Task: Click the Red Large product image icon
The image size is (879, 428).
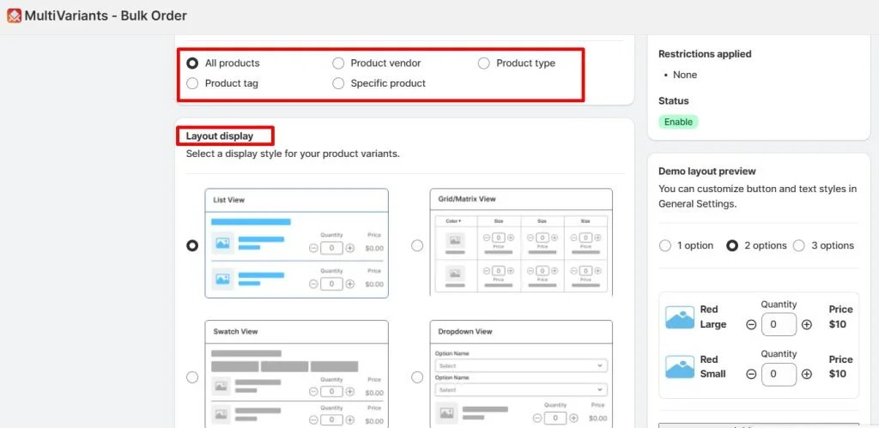Action: [x=680, y=317]
